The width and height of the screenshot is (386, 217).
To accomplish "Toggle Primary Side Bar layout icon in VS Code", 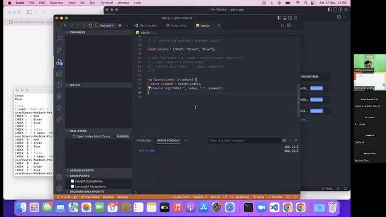I will click(279, 18).
